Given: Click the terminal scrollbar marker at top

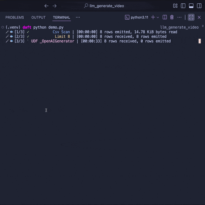Looking at the screenshot, I should (x=203, y=26).
